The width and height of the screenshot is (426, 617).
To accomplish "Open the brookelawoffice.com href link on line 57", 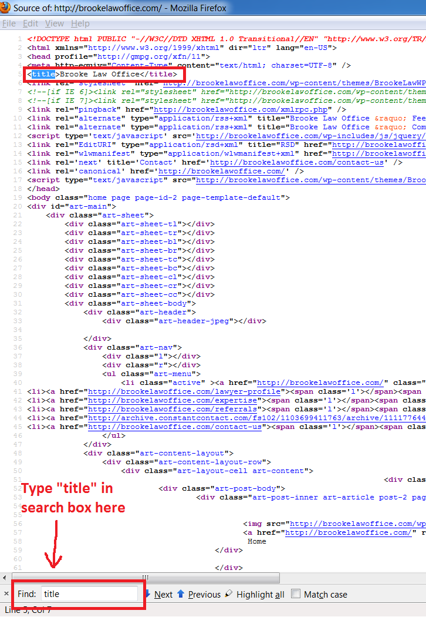I will pyautogui.click(x=348, y=532).
